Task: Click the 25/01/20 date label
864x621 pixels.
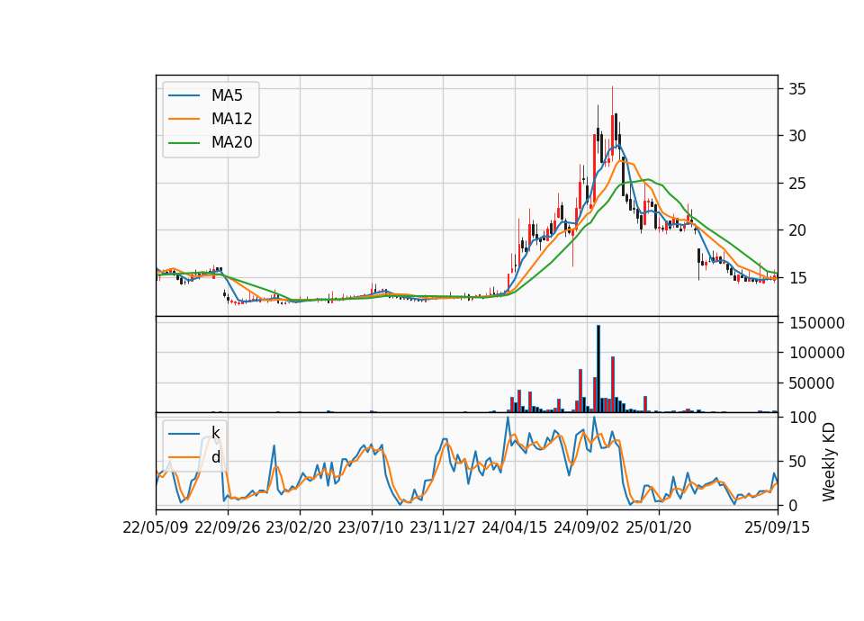Action: 659,527
